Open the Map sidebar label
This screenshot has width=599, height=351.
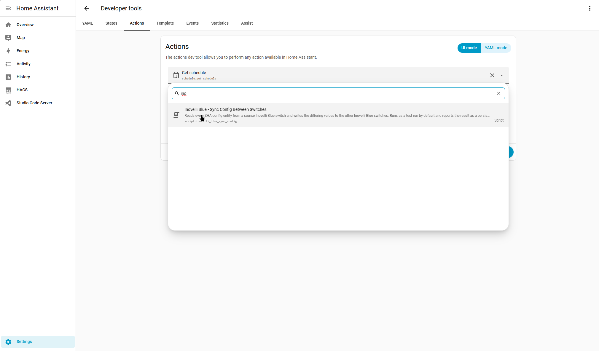pos(21,38)
